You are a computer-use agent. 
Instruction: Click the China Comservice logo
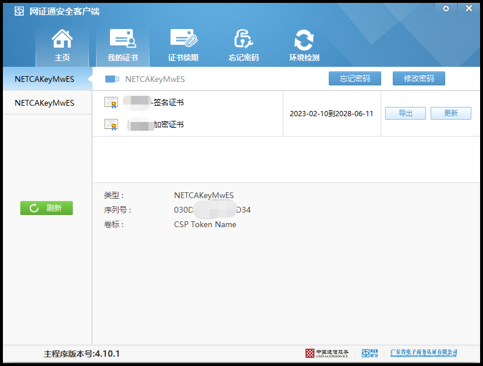pyautogui.click(x=326, y=353)
